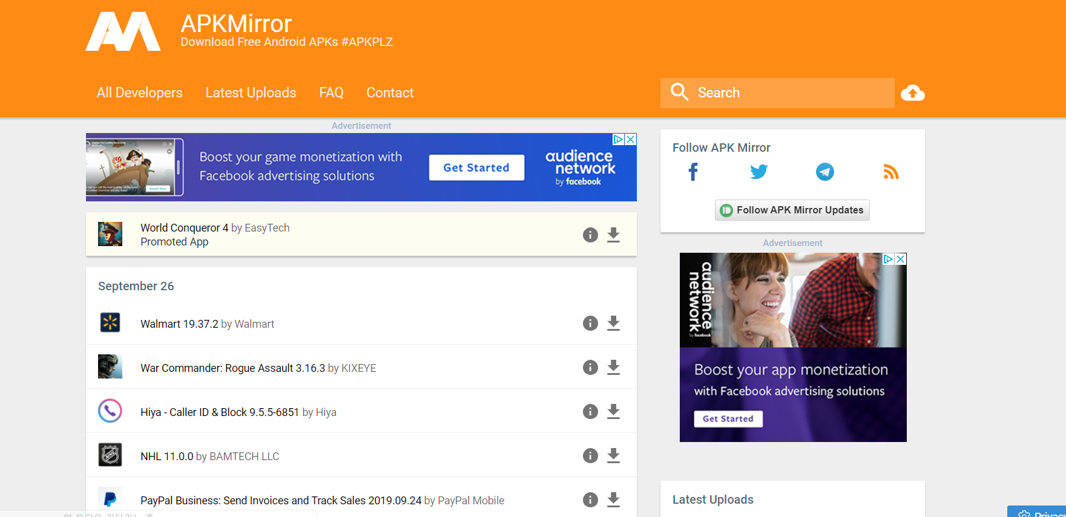Open APK Mirror's Telegram icon
The image size is (1066, 517).
click(824, 172)
